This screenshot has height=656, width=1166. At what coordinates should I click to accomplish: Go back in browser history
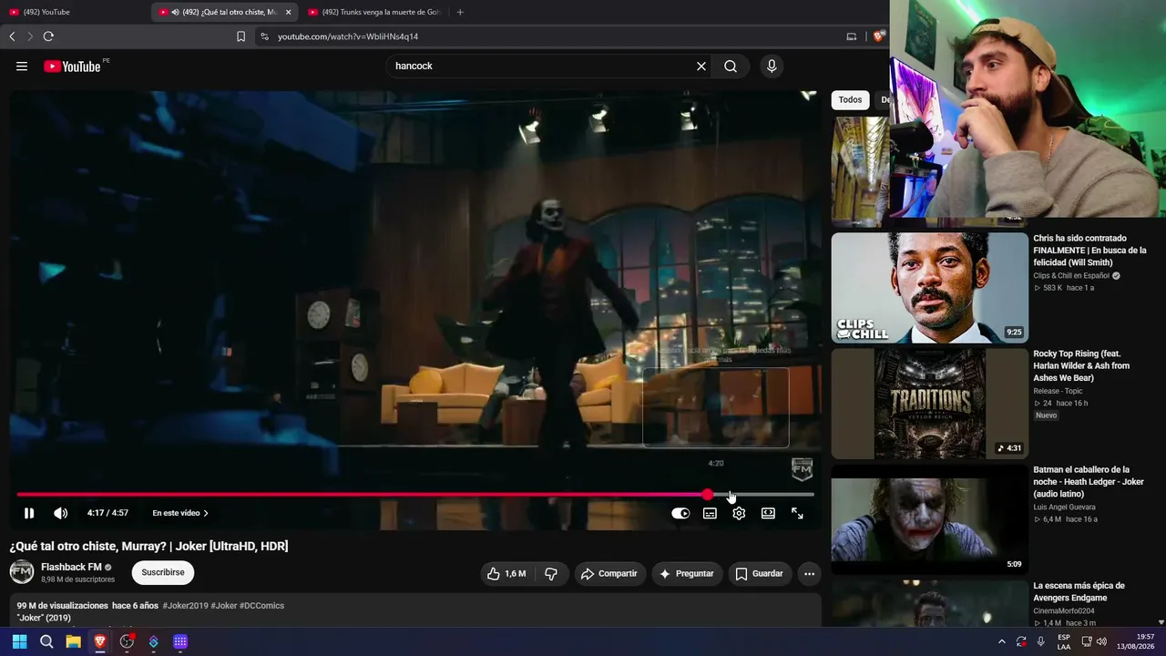pyautogui.click(x=12, y=36)
